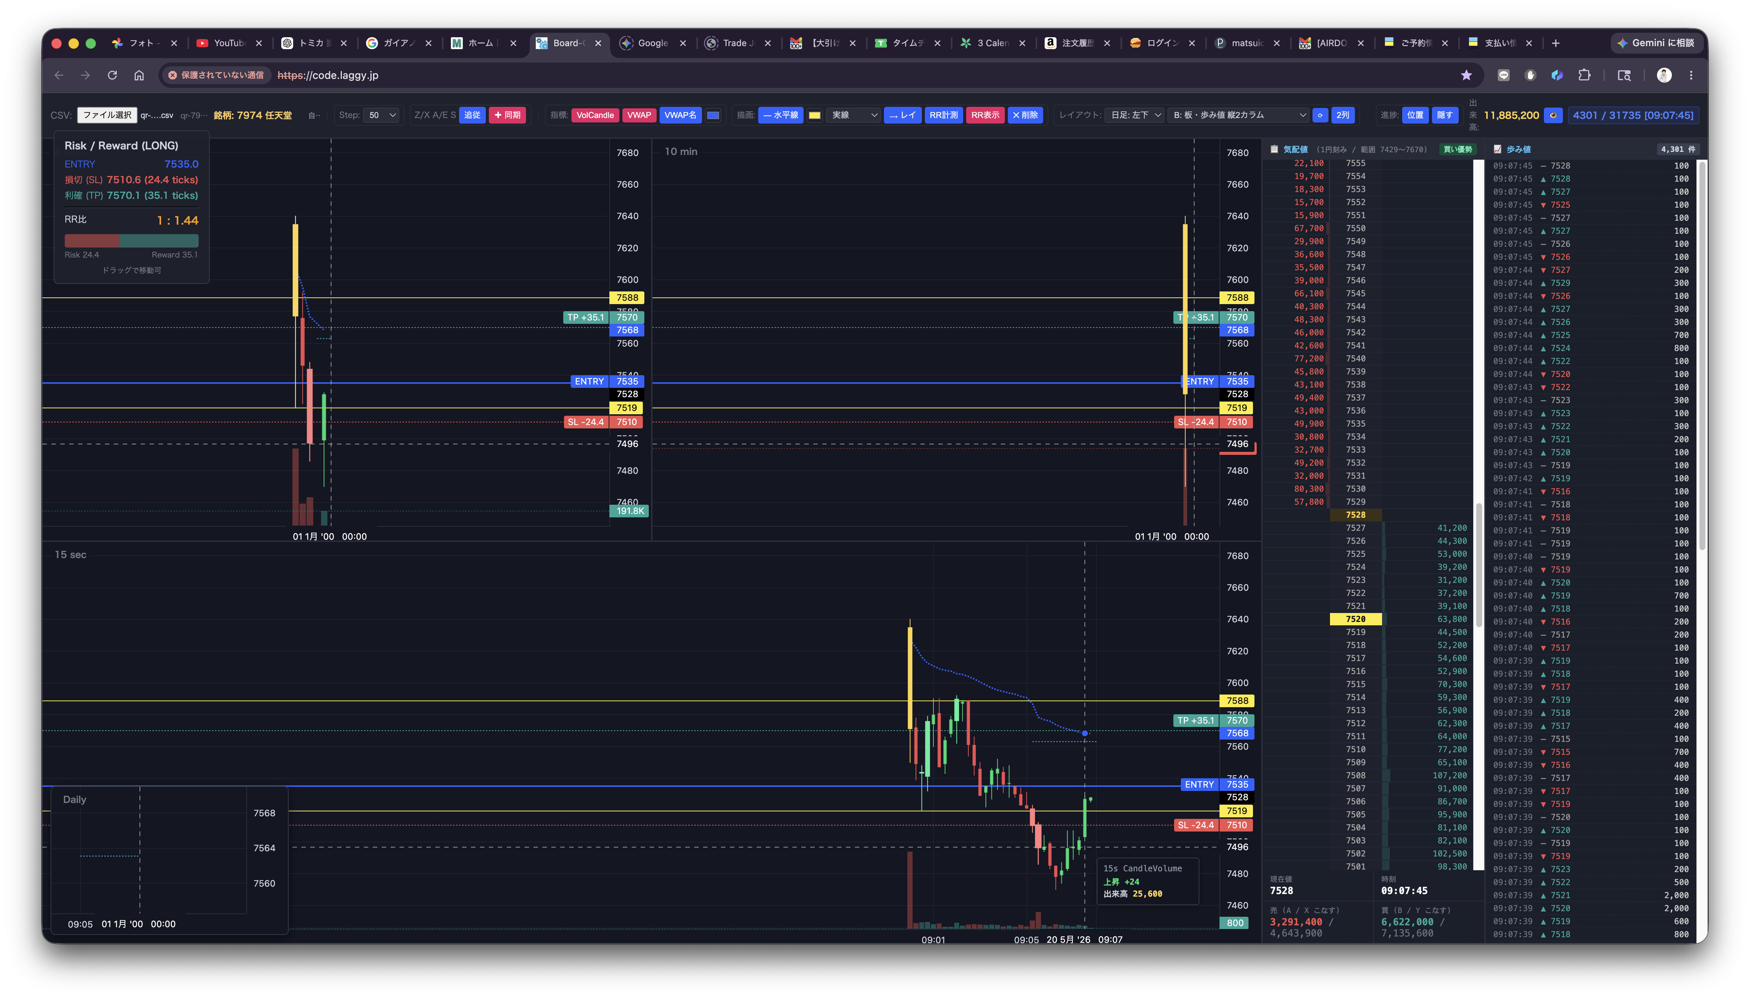The height and width of the screenshot is (999, 1750).
Task: Toggle the RR表示 display button
Action: [985, 115]
